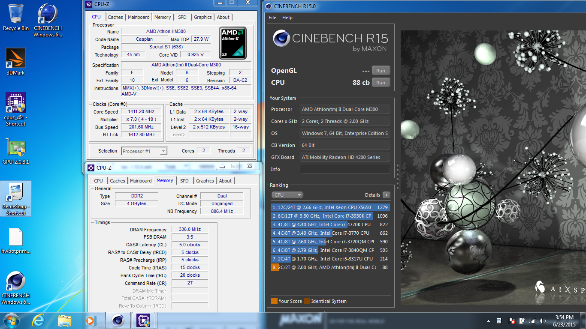Open Graphics tab in top CPU-Z window
Screen dimensions: 586x329
(203, 17)
